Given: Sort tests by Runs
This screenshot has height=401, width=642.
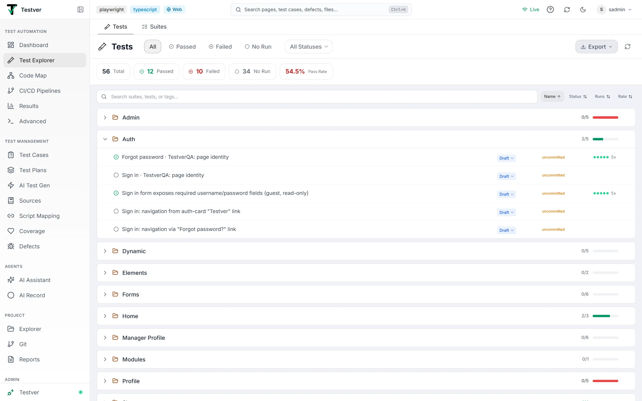Looking at the screenshot, I should 602,97.
